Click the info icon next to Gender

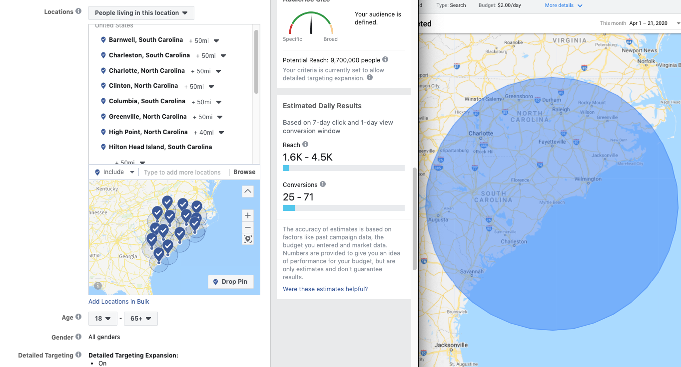[x=78, y=337]
